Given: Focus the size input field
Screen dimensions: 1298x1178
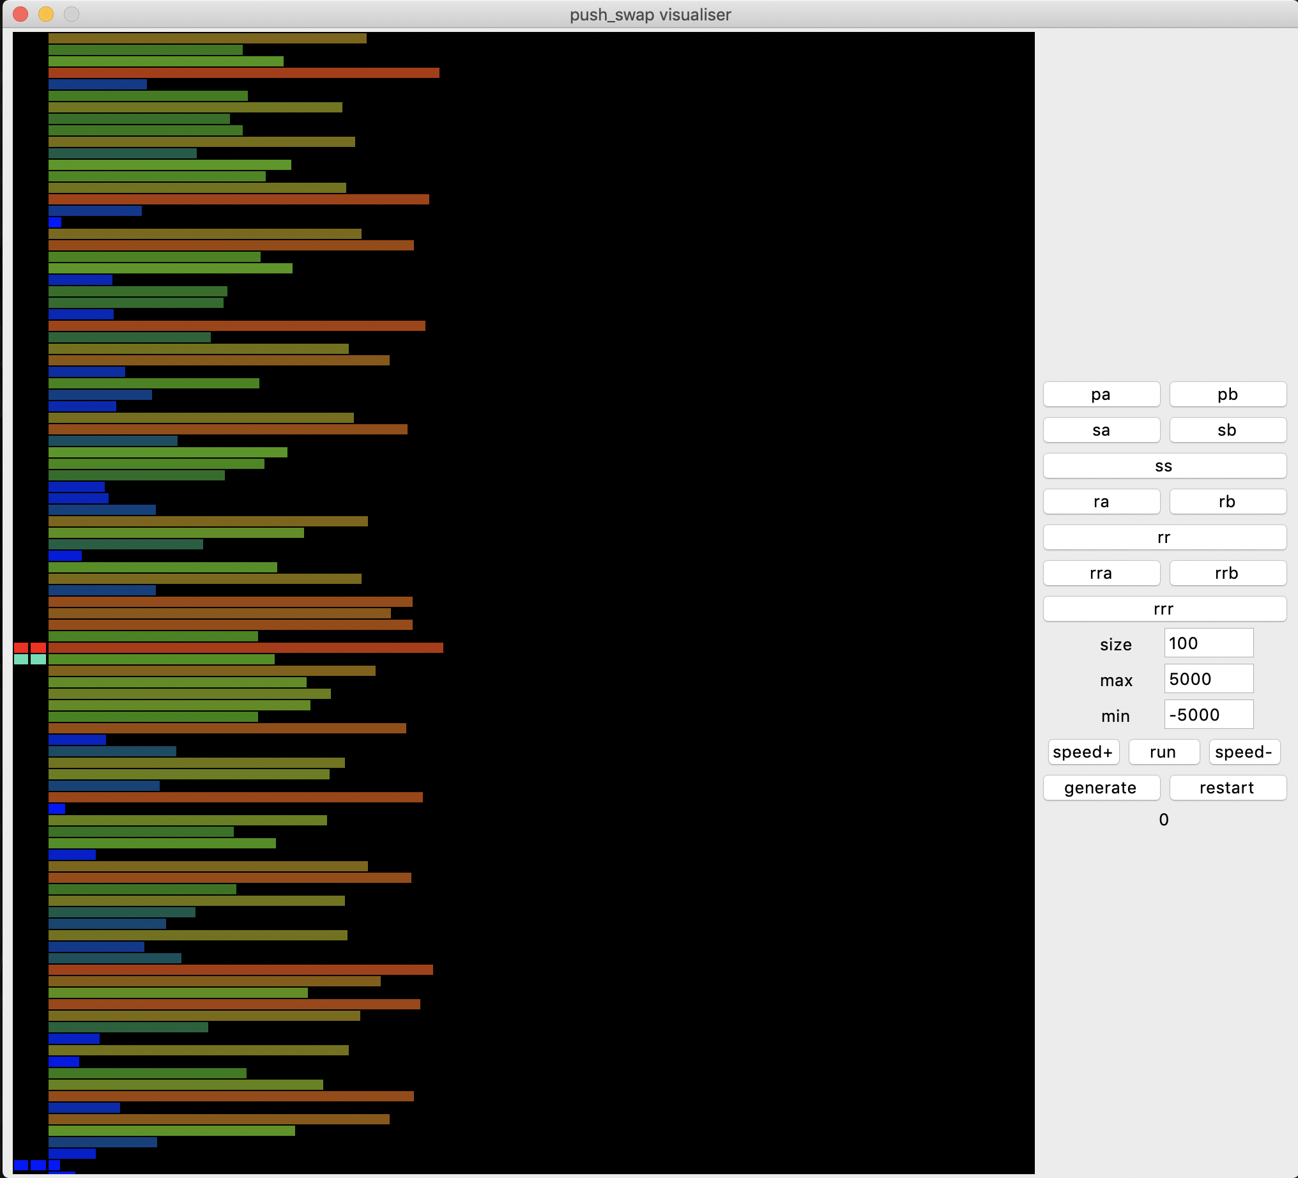Looking at the screenshot, I should 1208,643.
